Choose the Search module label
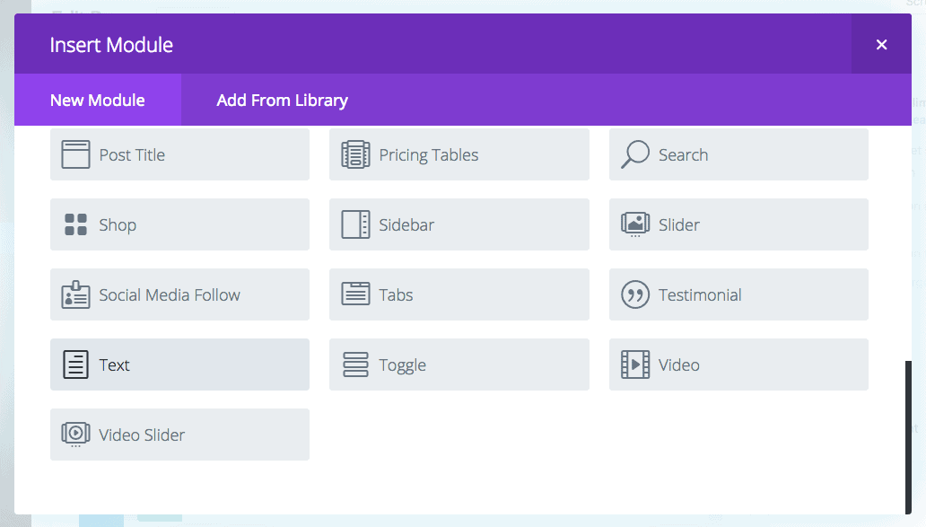 tap(683, 154)
